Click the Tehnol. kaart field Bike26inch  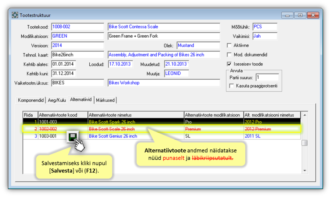(78, 55)
